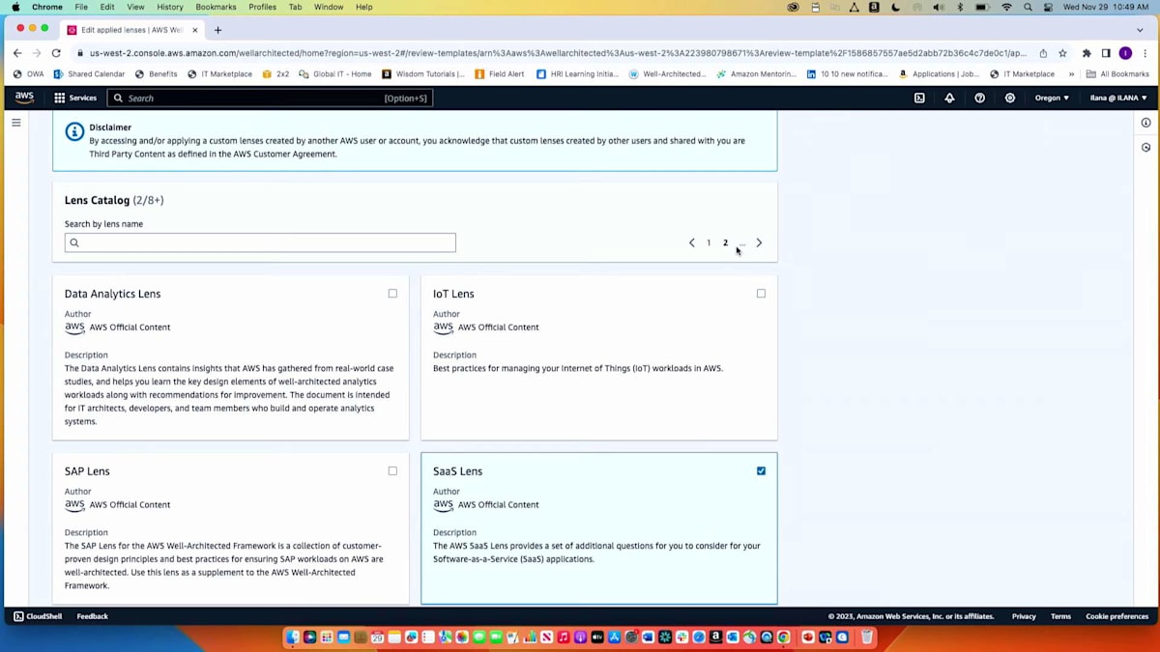Viewport: 1160px width, 652px height.
Task: Open the AWS settings gear icon
Action: pyautogui.click(x=1010, y=98)
